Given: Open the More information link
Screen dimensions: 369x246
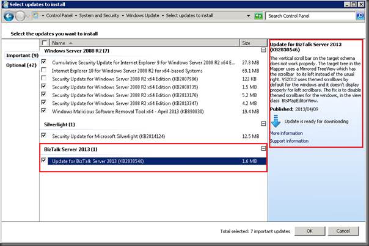Looking at the screenshot, I should click(x=286, y=133).
